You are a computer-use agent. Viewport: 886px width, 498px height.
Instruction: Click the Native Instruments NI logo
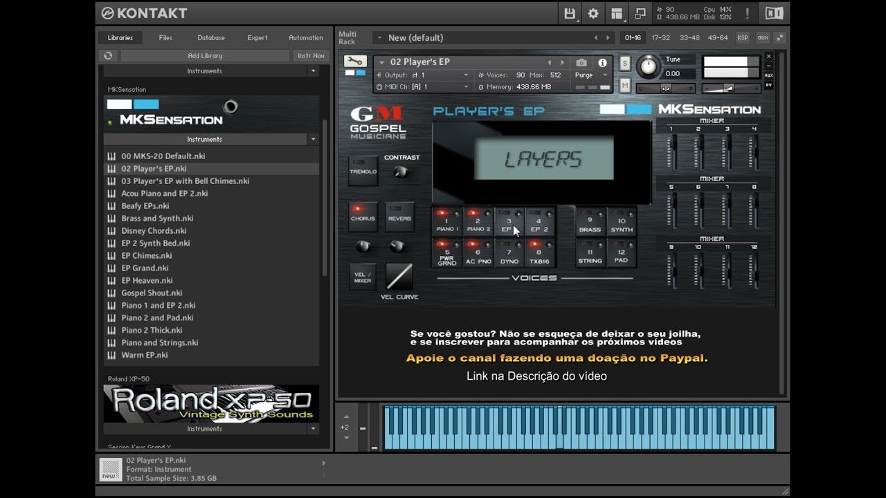pos(774,13)
